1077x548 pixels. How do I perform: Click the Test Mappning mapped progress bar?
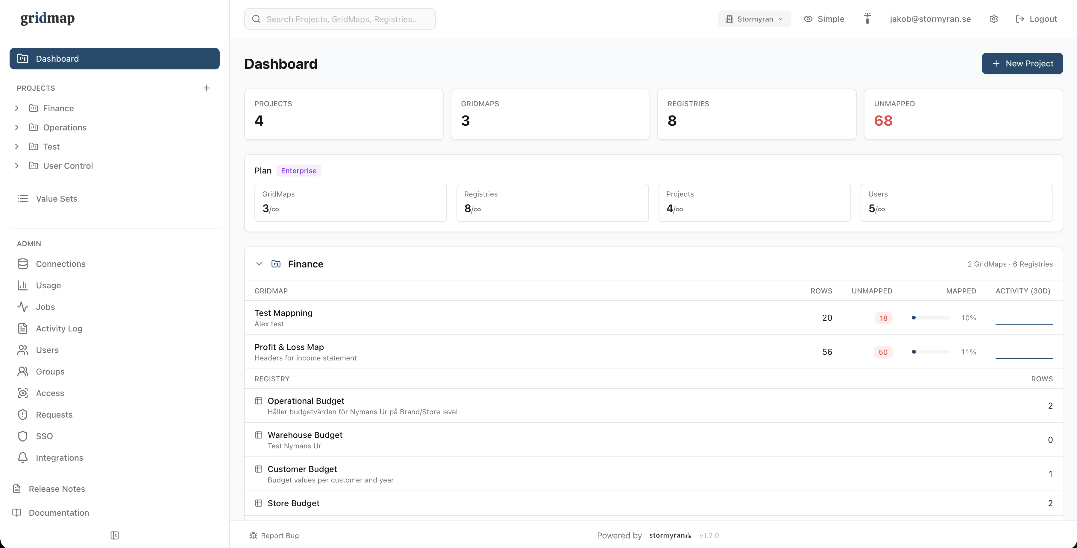pyautogui.click(x=931, y=318)
